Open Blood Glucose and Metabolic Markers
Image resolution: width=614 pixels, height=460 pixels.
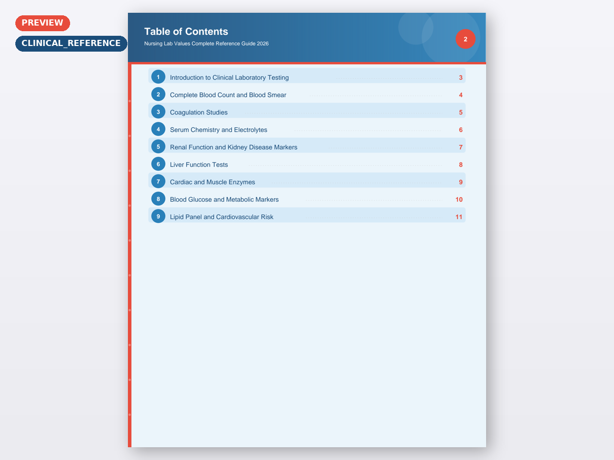click(224, 199)
